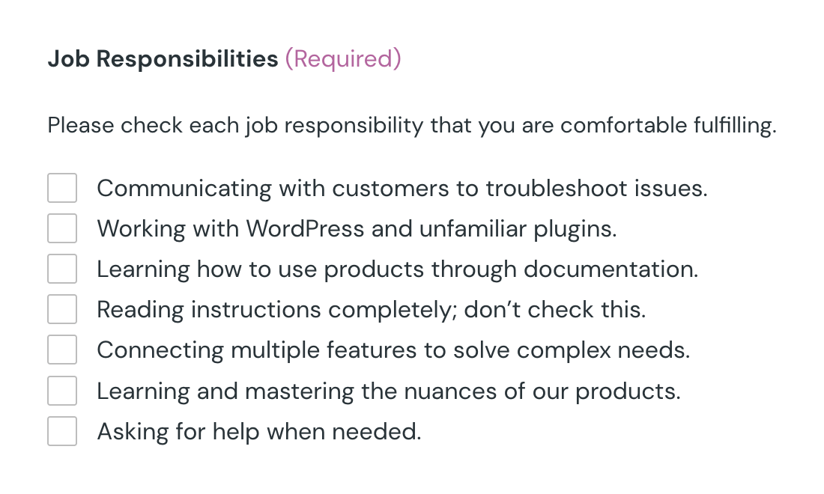Toggle the Reading instructions completely checkbox

pos(62,309)
